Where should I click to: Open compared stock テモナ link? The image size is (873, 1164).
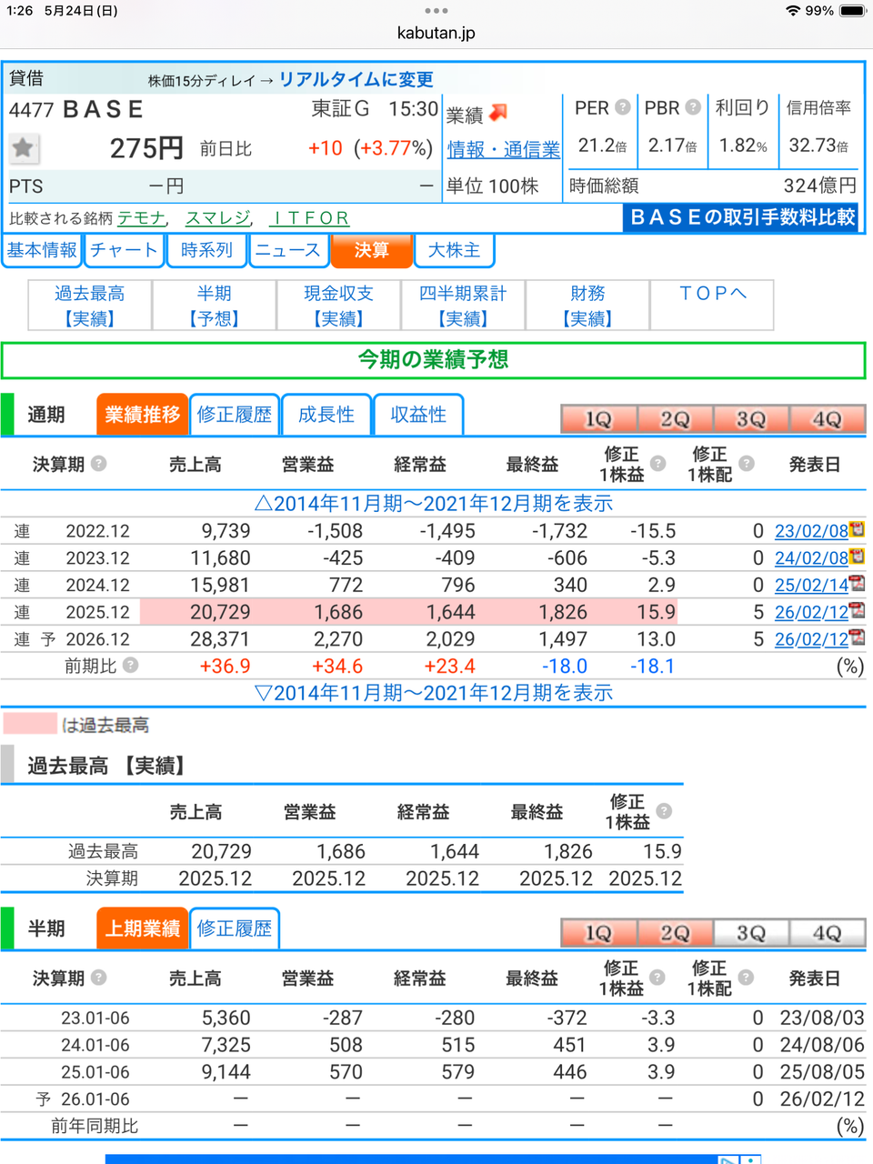point(142,218)
